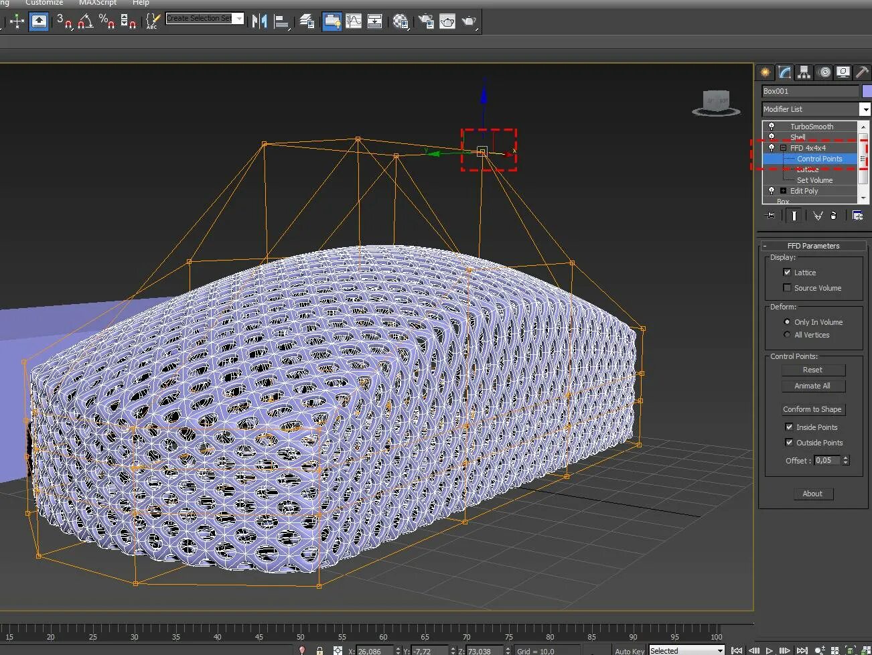
Task: Toggle the Angle Snap tool
Action: 85,21
